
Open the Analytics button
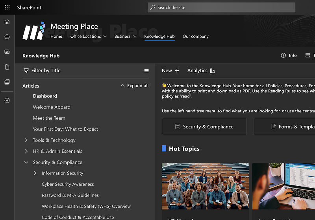coord(201,71)
